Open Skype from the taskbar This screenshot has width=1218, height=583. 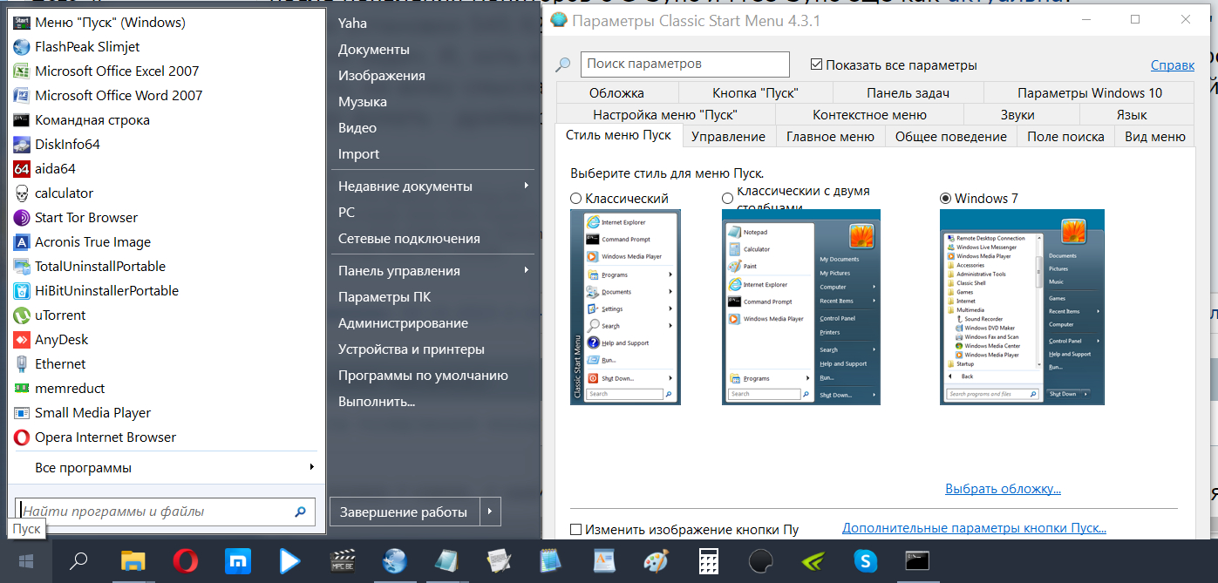[866, 561]
